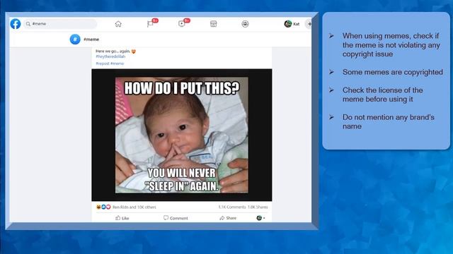The image size is (453, 254).
Task: Open the Kat profile
Action: [292, 24]
